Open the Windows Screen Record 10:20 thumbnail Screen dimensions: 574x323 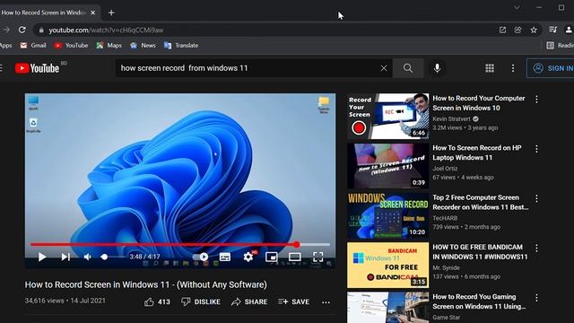pos(388,215)
